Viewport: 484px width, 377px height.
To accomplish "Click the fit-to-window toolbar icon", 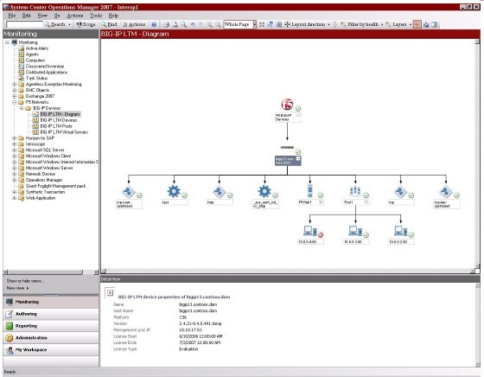I will point(262,24).
